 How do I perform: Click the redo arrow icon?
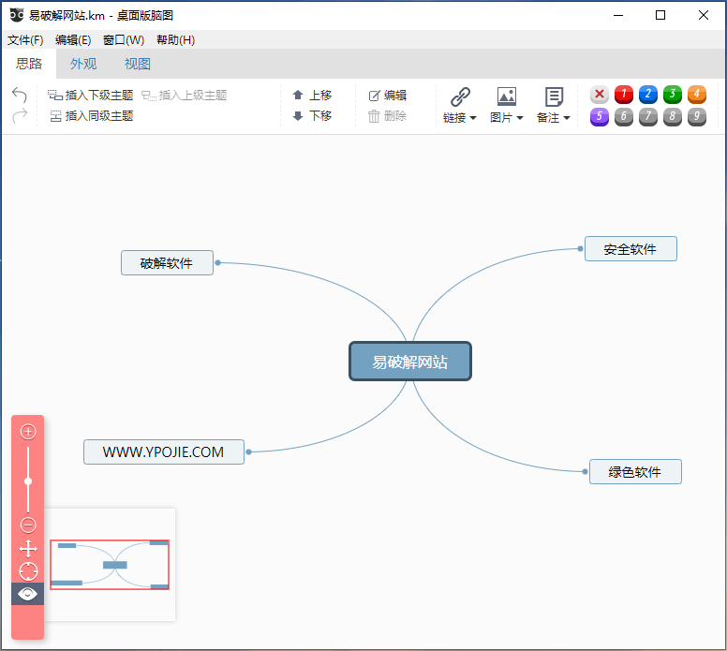click(x=20, y=115)
